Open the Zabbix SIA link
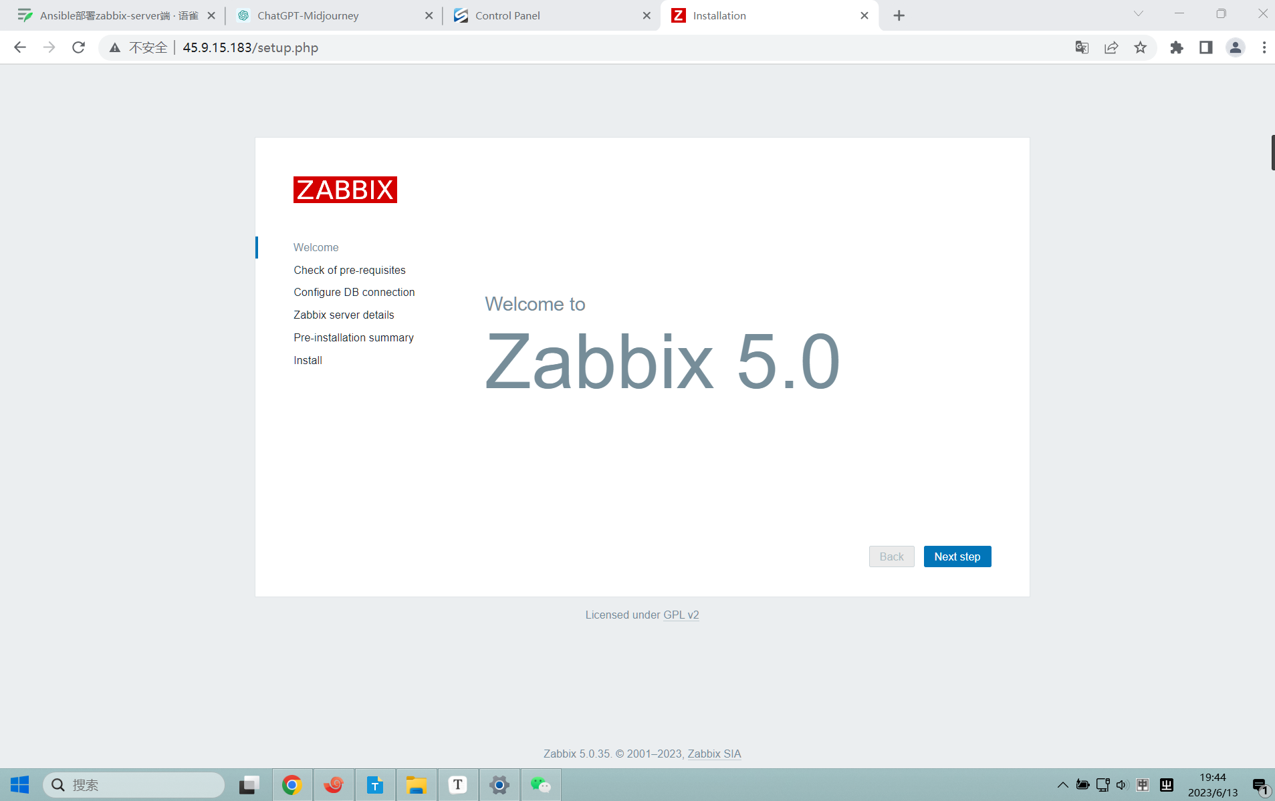The width and height of the screenshot is (1275, 801). coord(714,754)
